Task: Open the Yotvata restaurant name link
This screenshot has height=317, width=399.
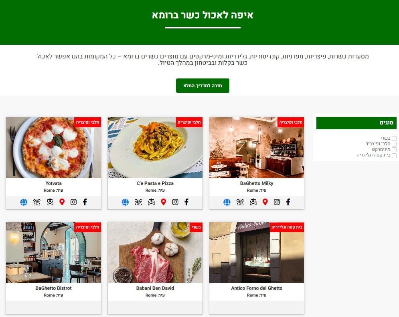Action: [x=53, y=183]
